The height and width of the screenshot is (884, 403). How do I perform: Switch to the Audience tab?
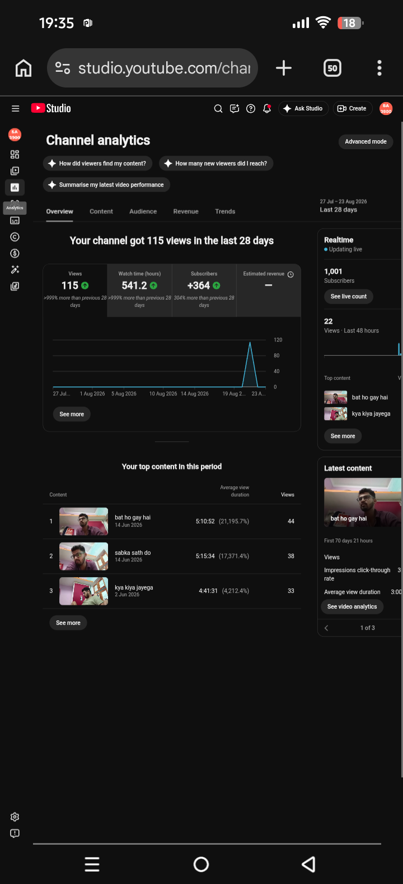tap(143, 211)
